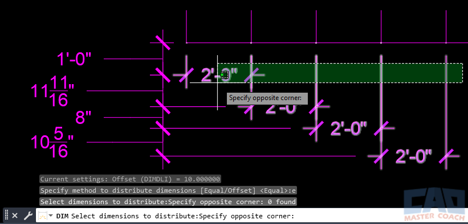Pick the lowest 2'-0" dimension text

[x=414, y=156]
